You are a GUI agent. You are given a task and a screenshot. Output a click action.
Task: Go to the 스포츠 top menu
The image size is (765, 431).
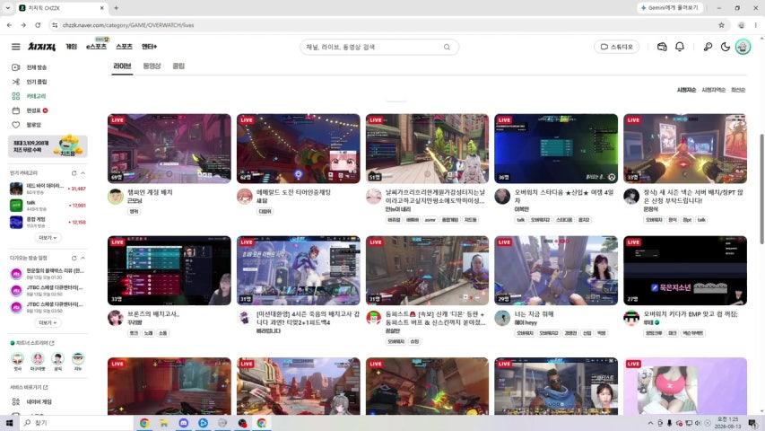click(124, 47)
